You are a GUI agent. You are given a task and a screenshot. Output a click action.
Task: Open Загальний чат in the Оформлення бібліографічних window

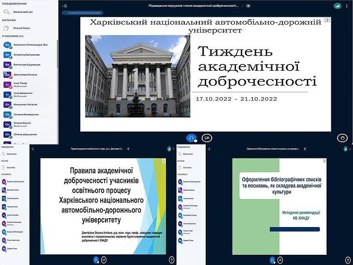[x=185, y=154]
